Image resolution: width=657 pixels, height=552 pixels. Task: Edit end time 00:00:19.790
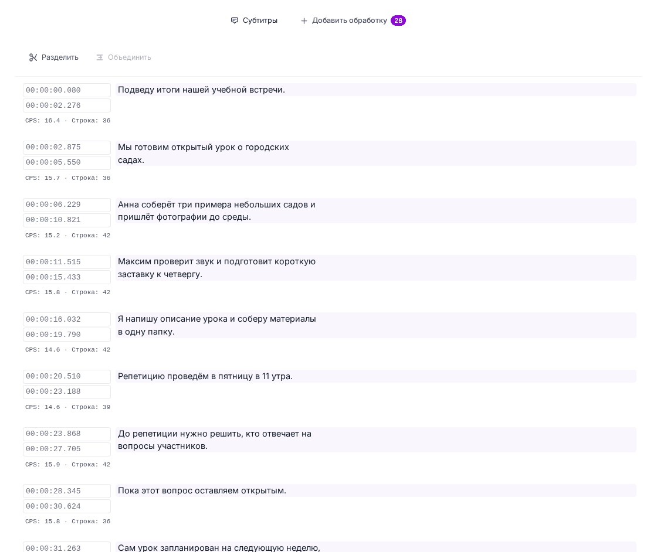point(67,335)
